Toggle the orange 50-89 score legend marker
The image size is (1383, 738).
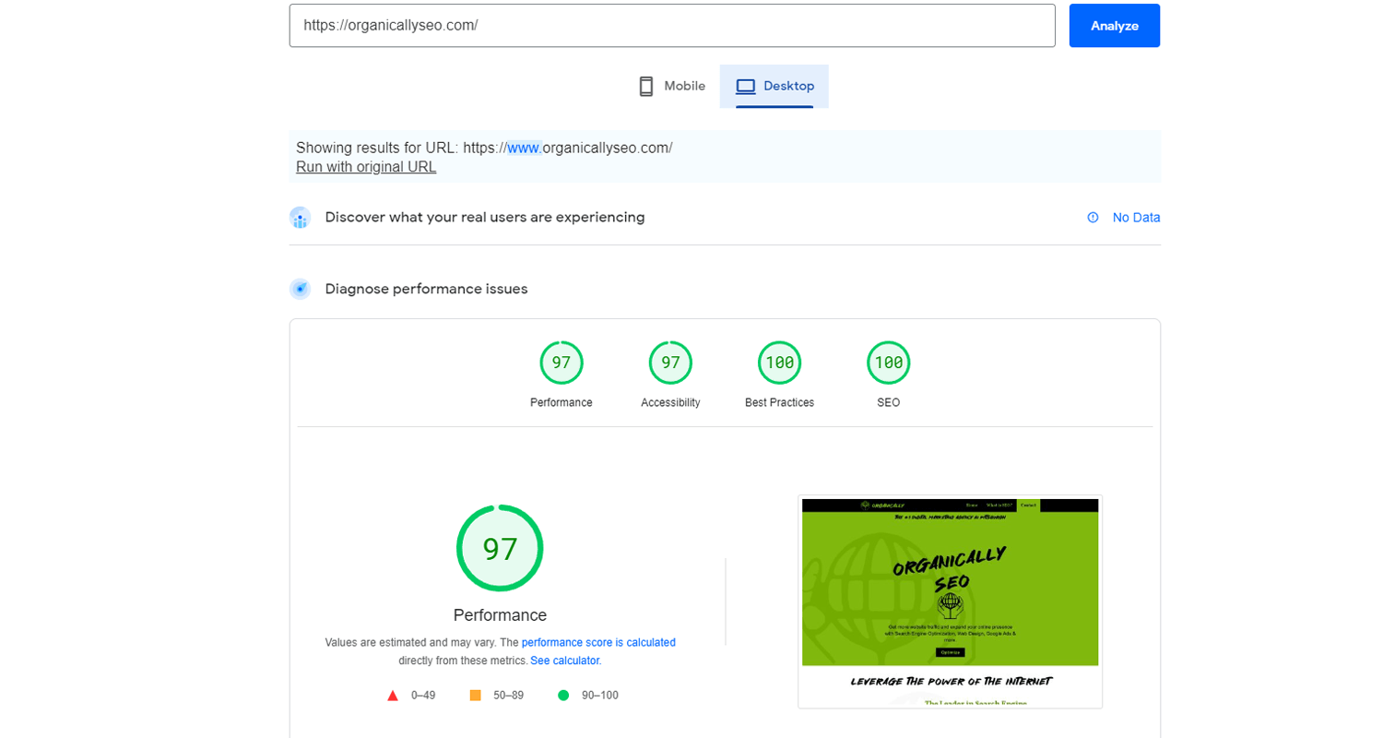[476, 695]
